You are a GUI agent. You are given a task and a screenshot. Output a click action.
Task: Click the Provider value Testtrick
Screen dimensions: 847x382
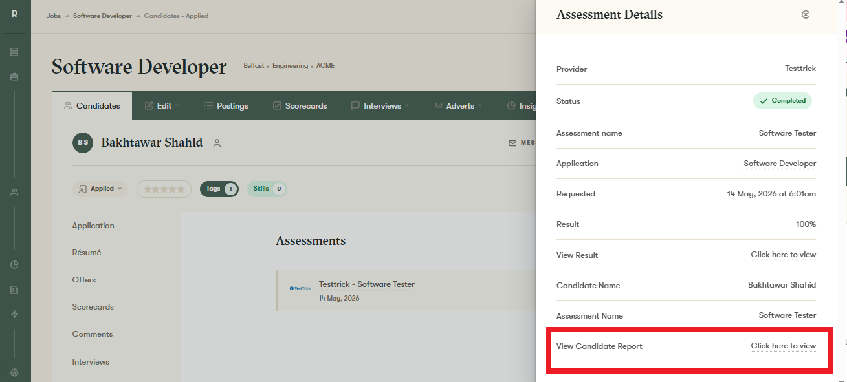point(800,69)
